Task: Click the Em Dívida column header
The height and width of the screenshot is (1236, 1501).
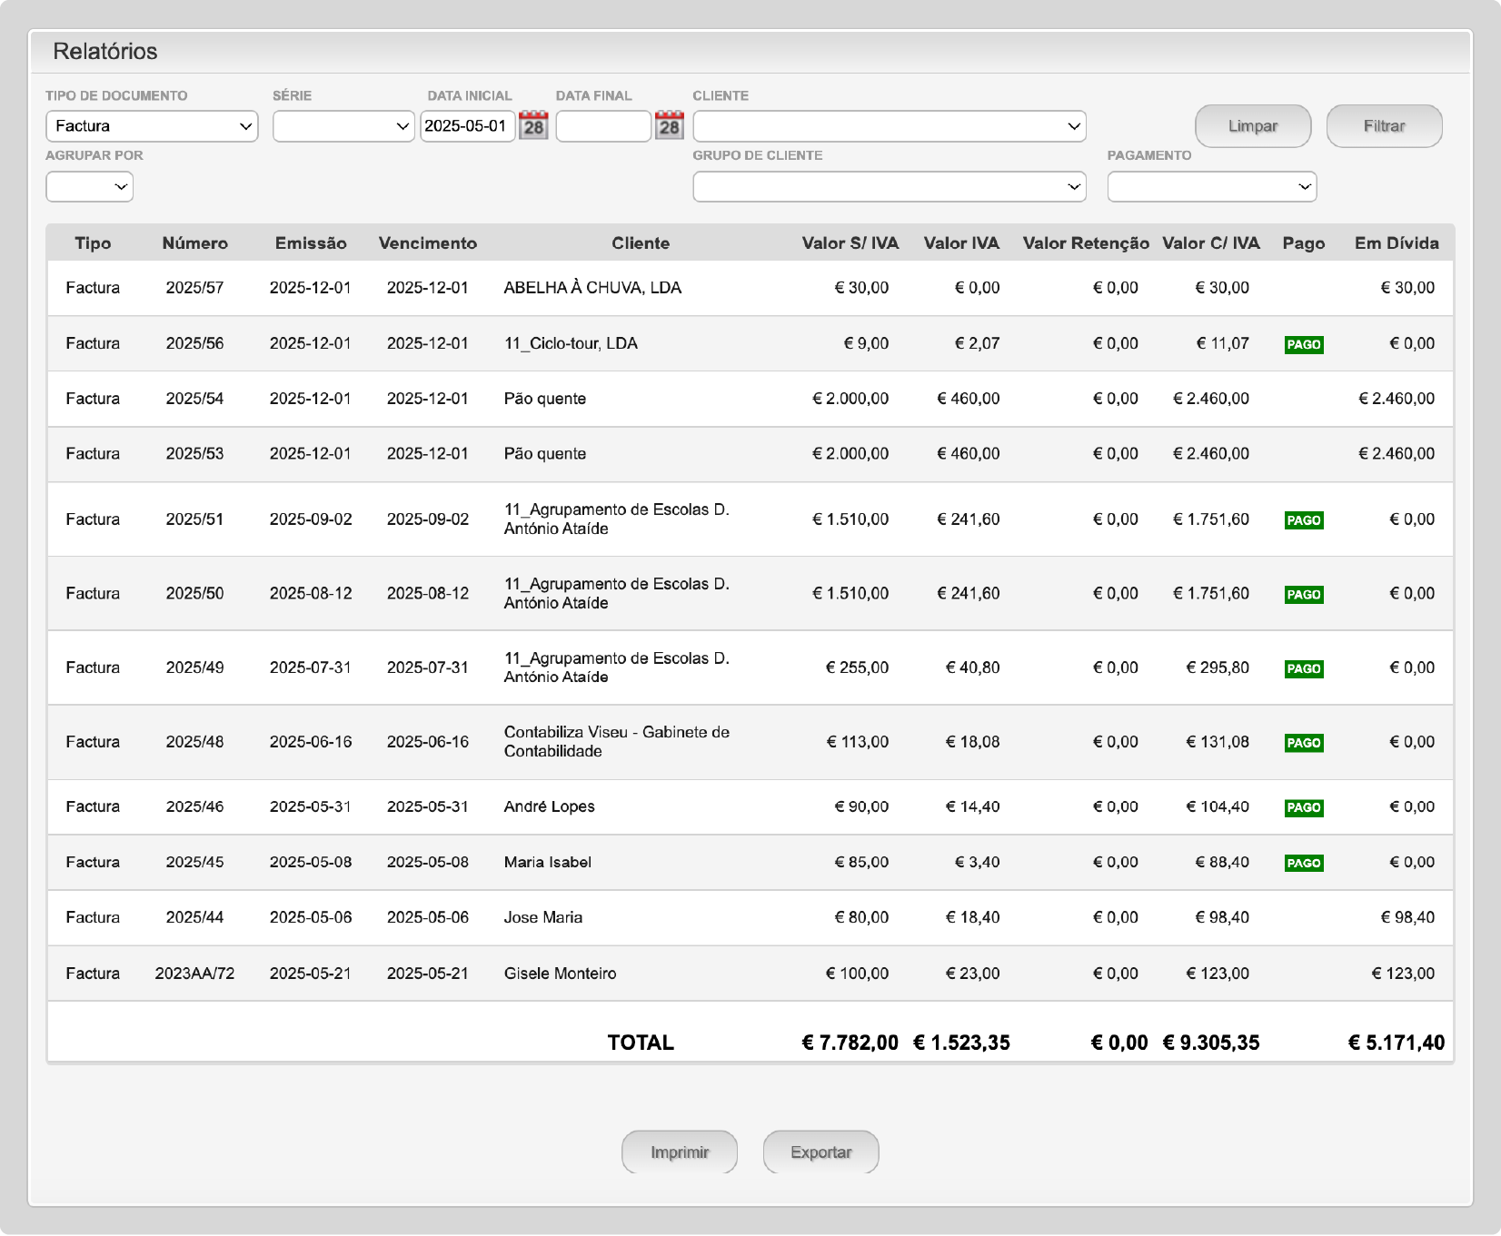Action: 1396,243
